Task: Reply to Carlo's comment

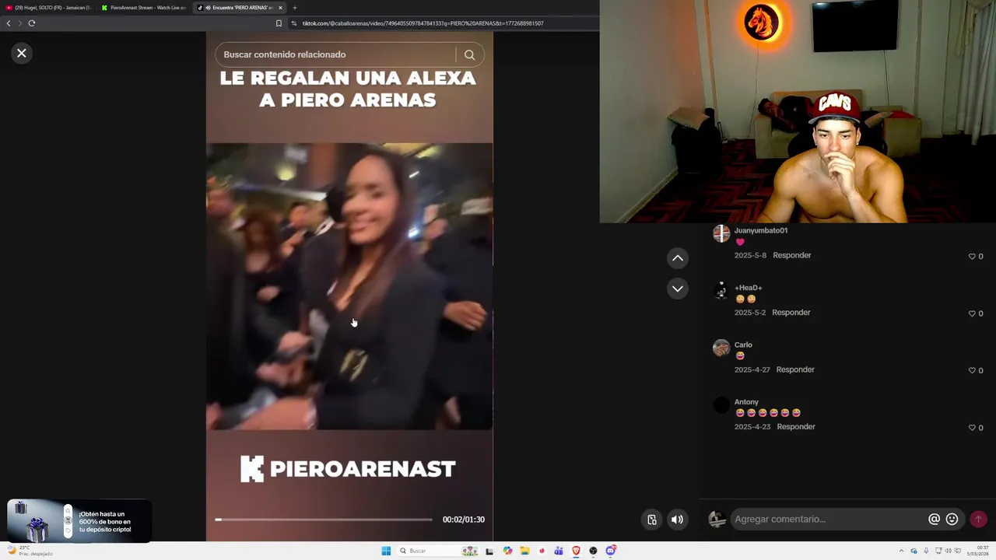Action: point(795,369)
